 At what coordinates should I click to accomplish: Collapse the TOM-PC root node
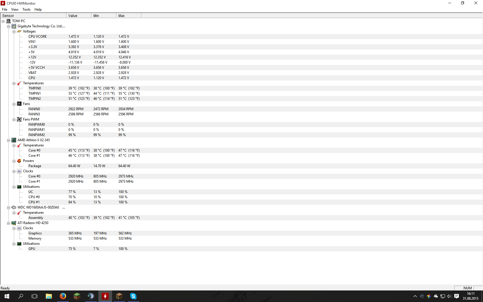point(3,21)
